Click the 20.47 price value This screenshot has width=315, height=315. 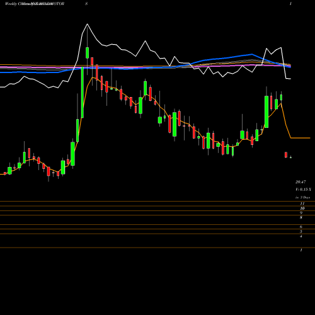(301, 182)
